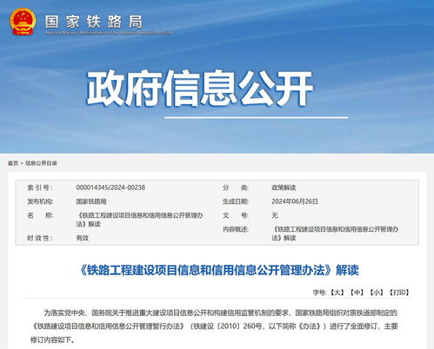This screenshot has height=349, width=434.
Task: Set font size to 【小】
Action: [x=377, y=293]
